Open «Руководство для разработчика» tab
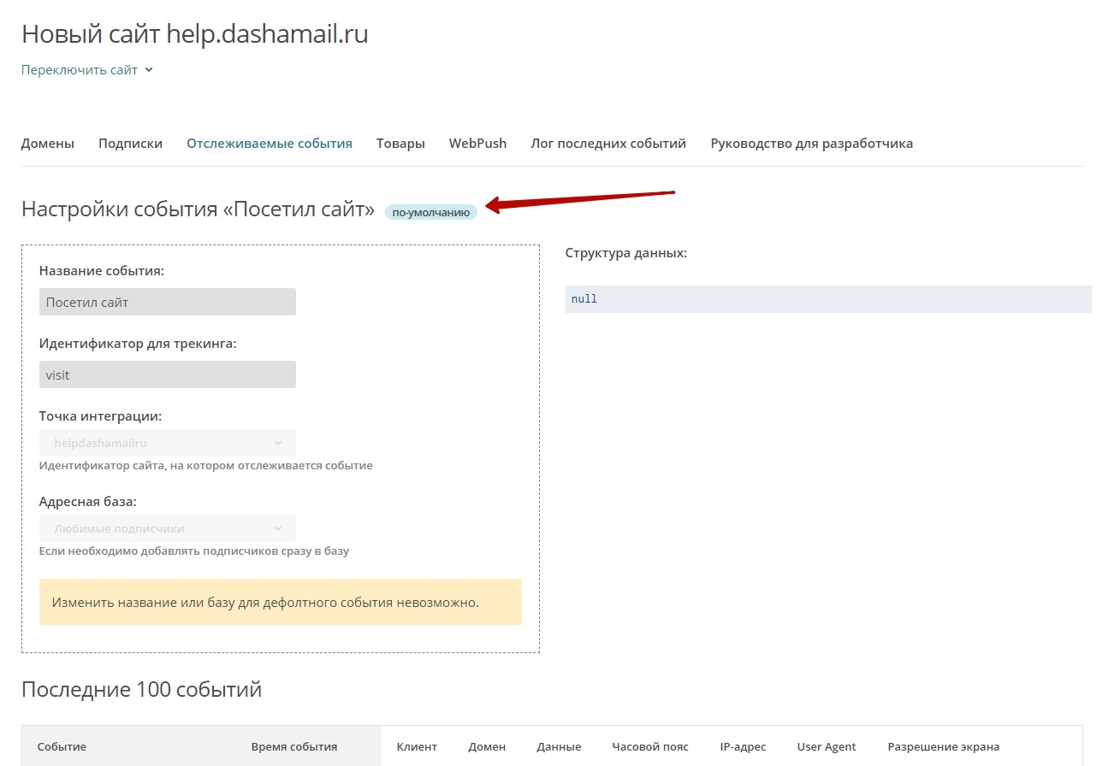This screenshot has height=766, width=1120. coord(811,144)
